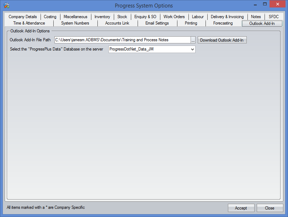The height and width of the screenshot is (217, 288).
Task: Click the 'Progress System Options' window title
Action: [x=144, y=6]
